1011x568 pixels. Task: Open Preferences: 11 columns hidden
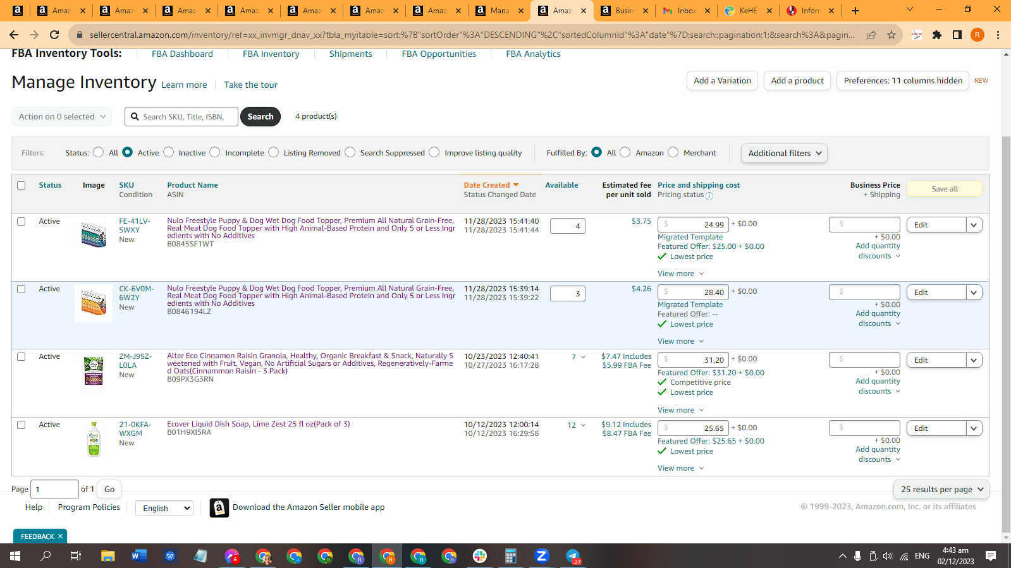point(903,80)
